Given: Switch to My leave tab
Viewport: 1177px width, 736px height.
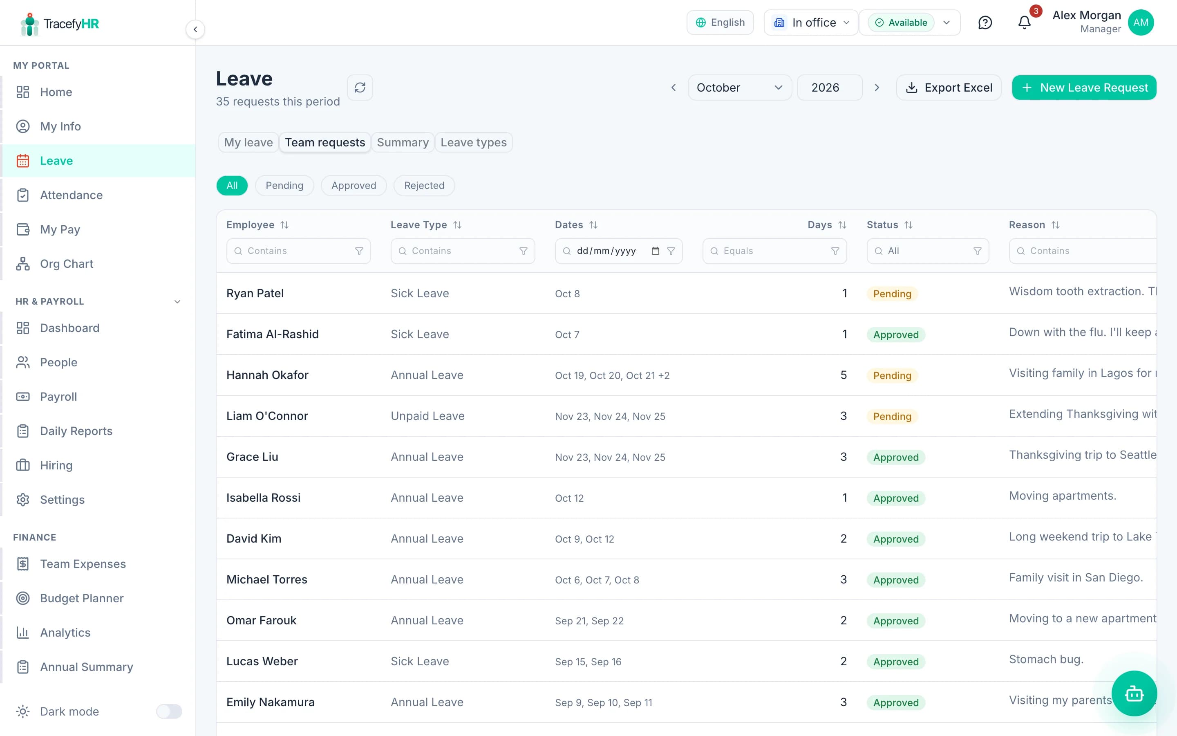Looking at the screenshot, I should point(248,143).
